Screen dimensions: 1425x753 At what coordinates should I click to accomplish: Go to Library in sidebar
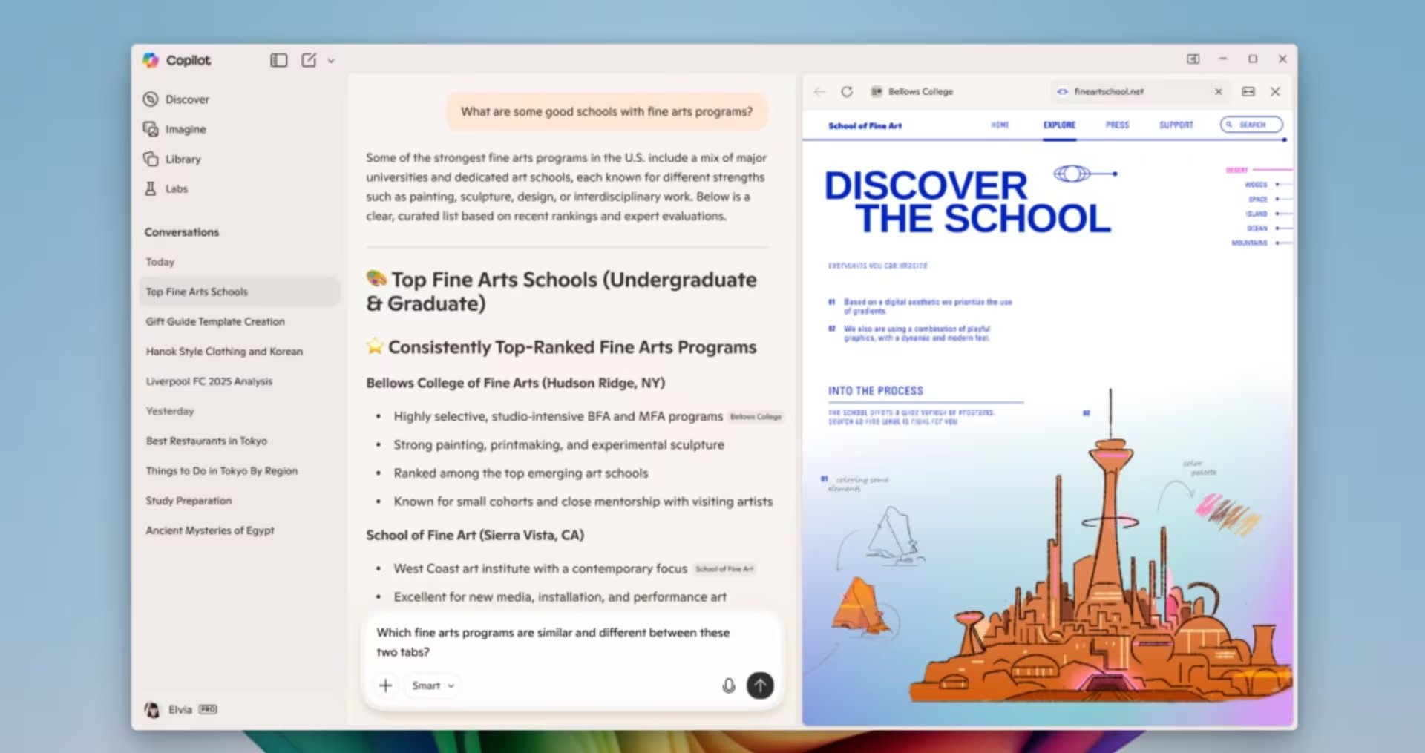click(183, 159)
